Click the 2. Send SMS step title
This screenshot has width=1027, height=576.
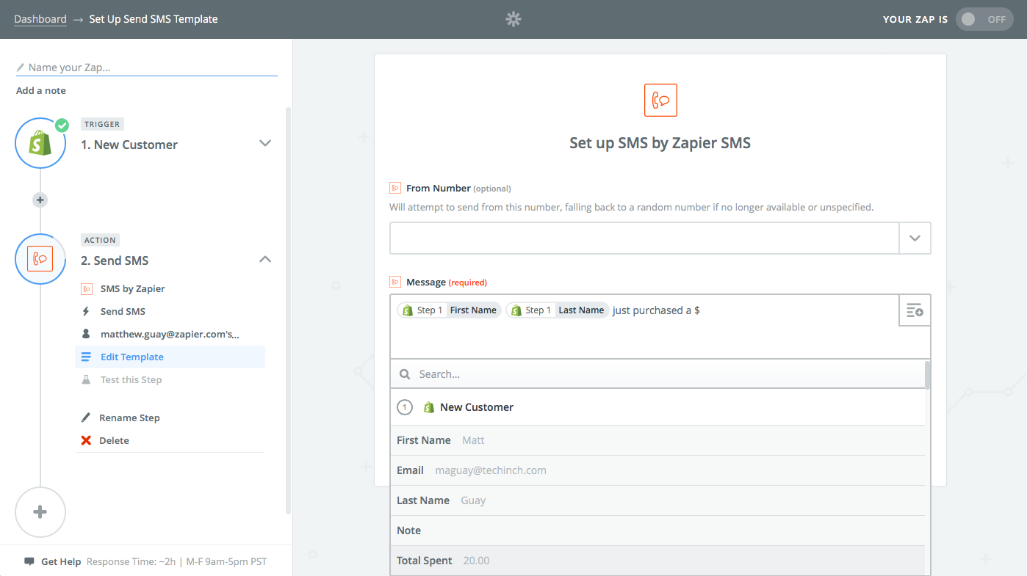click(115, 261)
